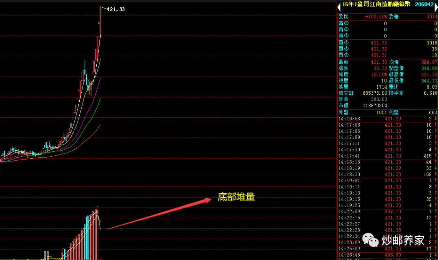Click the red up arrow on 14:17:41 trade

coord(435,156)
